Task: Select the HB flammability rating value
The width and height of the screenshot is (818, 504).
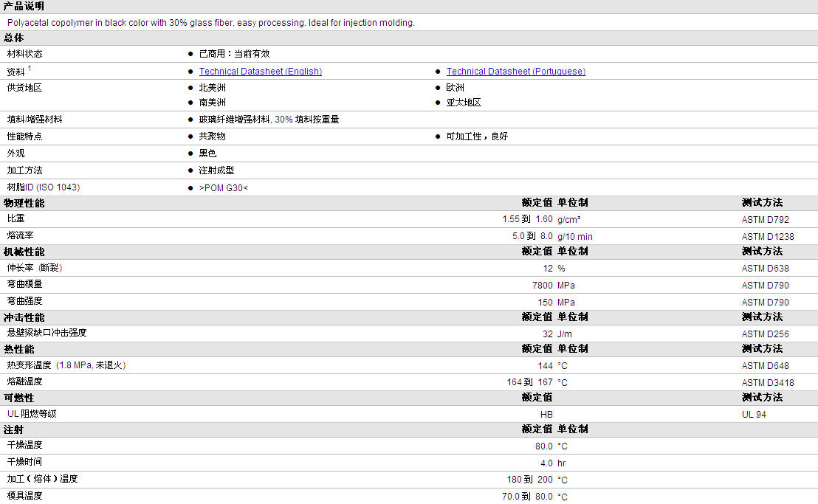Action: [546, 415]
